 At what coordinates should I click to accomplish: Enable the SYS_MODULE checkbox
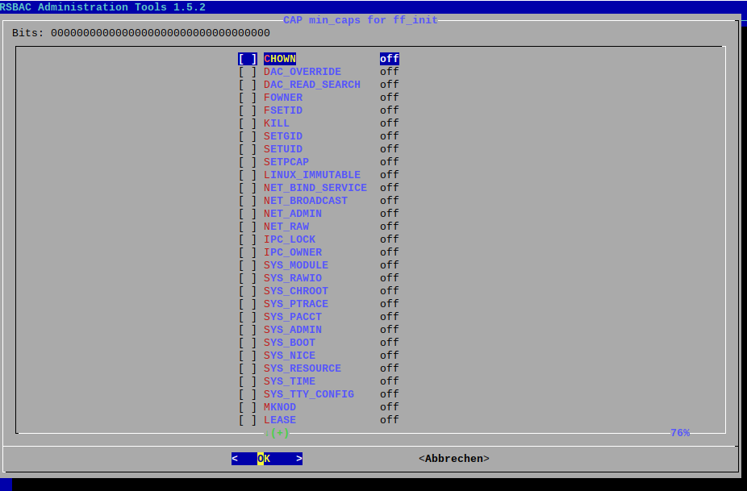point(248,264)
